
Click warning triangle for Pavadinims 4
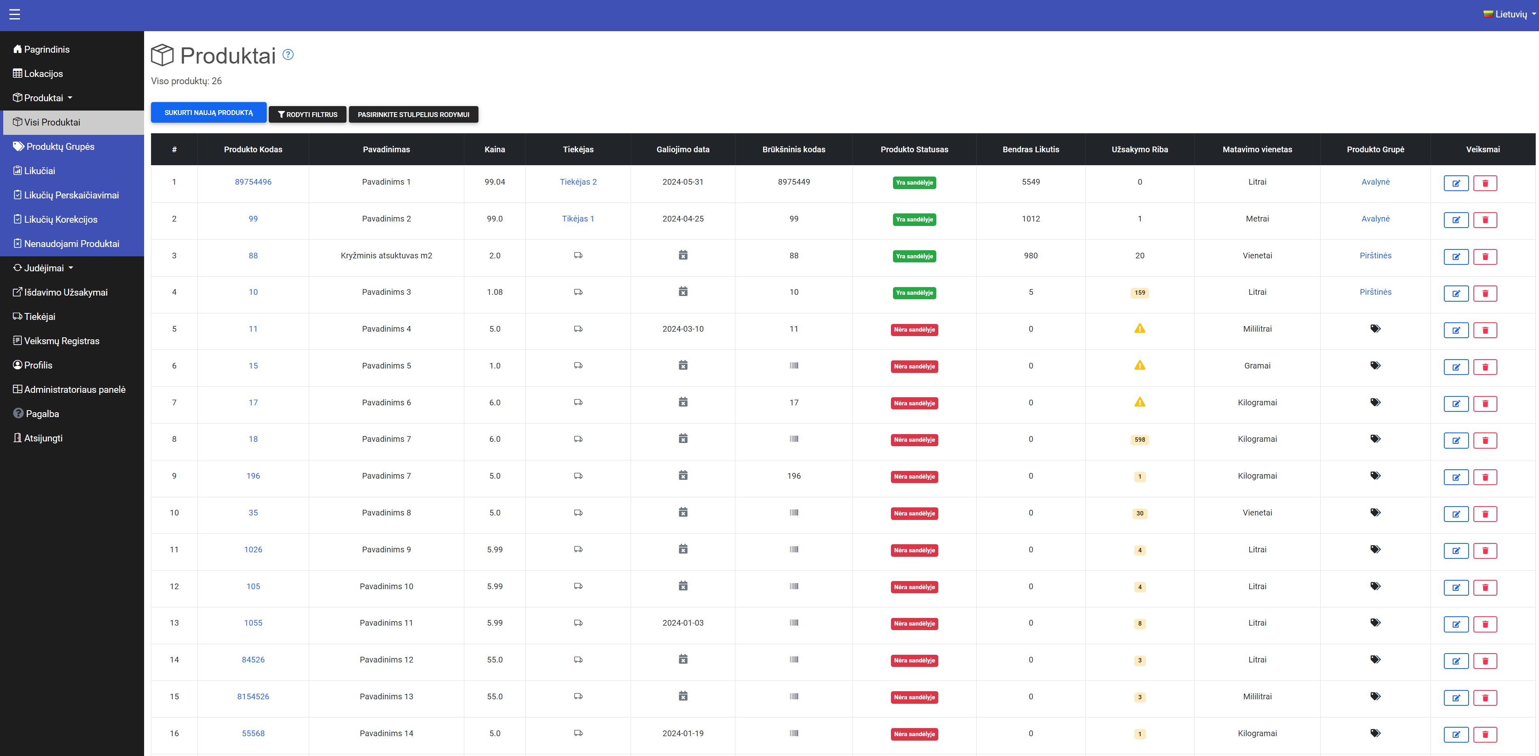point(1139,329)
